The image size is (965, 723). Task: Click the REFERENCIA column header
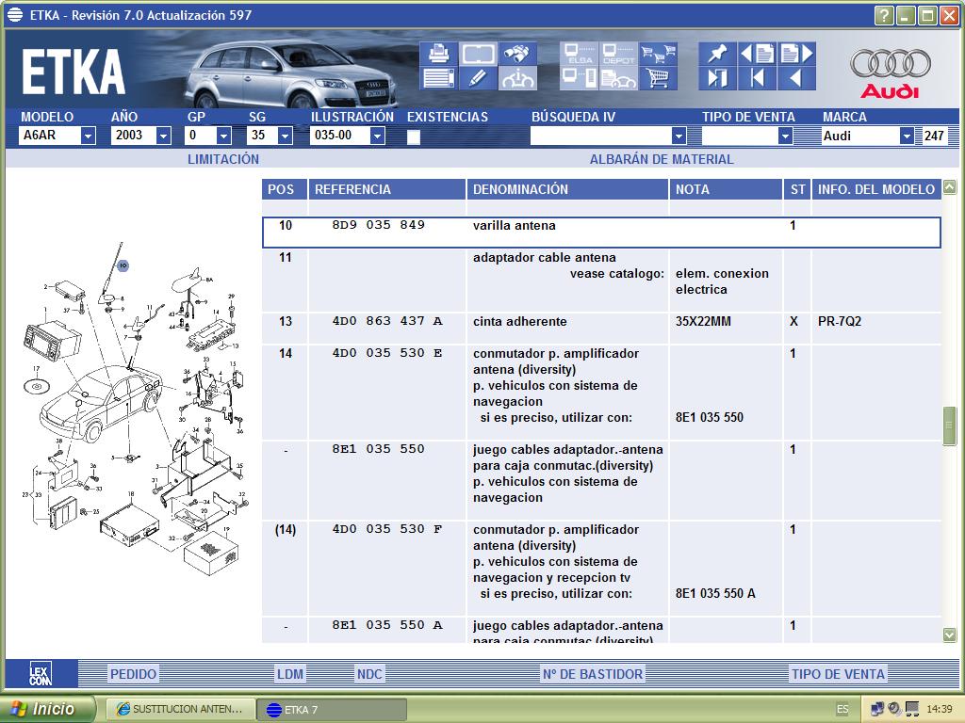point(387,189)
